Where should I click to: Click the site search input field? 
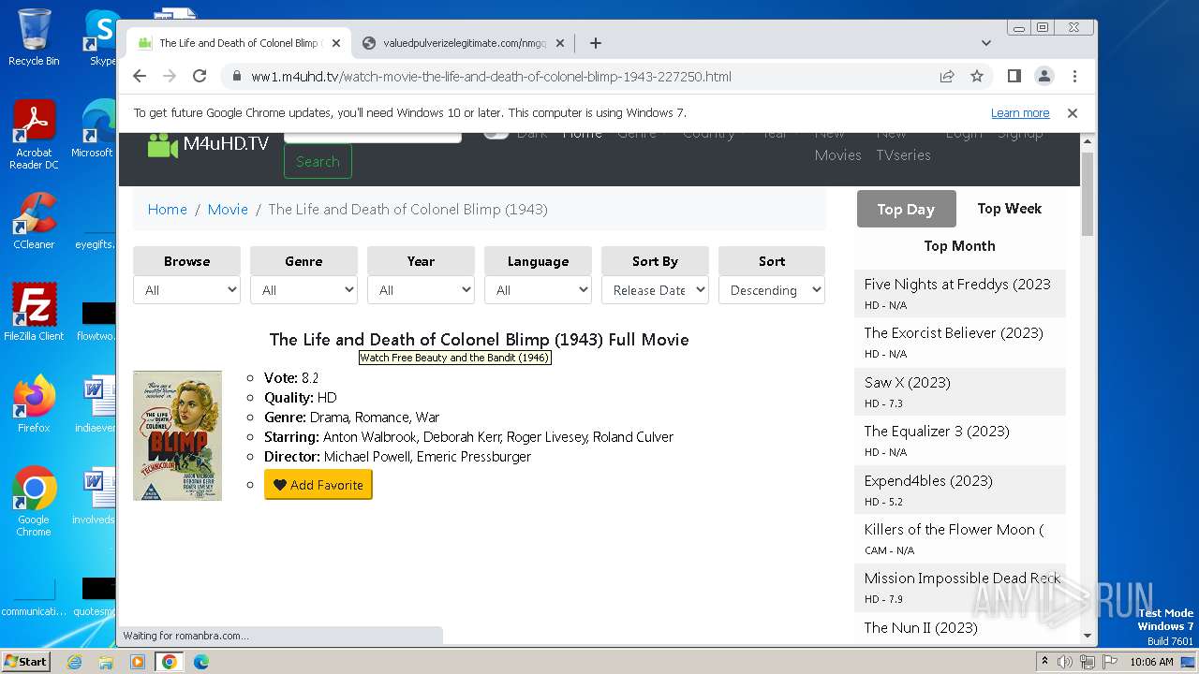372,137
